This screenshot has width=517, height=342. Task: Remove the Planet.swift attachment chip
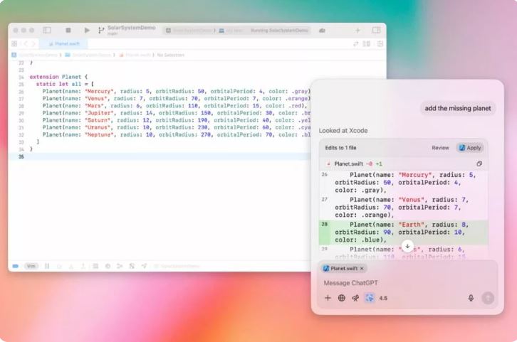click(x=362, y=269)
